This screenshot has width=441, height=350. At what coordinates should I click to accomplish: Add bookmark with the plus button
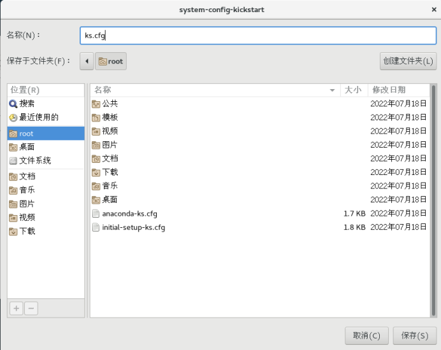coord(17,309)
